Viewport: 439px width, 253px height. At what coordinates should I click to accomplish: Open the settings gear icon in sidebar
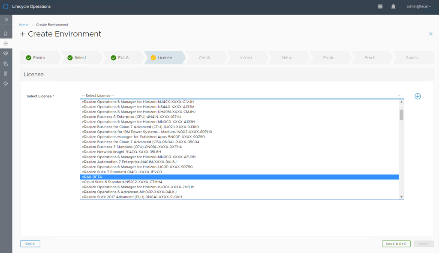[6, 84]
